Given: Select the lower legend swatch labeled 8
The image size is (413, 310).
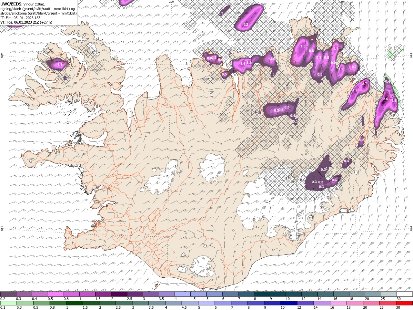Looking at the screenshot, I should tap(256, 303).
